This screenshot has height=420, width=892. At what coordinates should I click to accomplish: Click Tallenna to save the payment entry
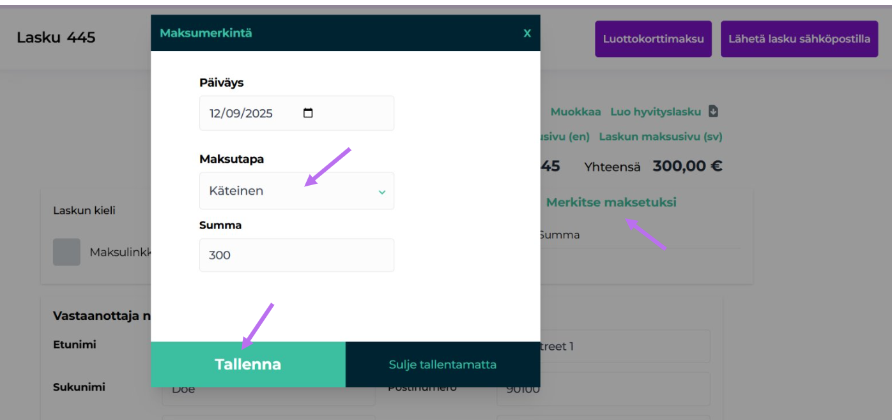coord(247,364)
